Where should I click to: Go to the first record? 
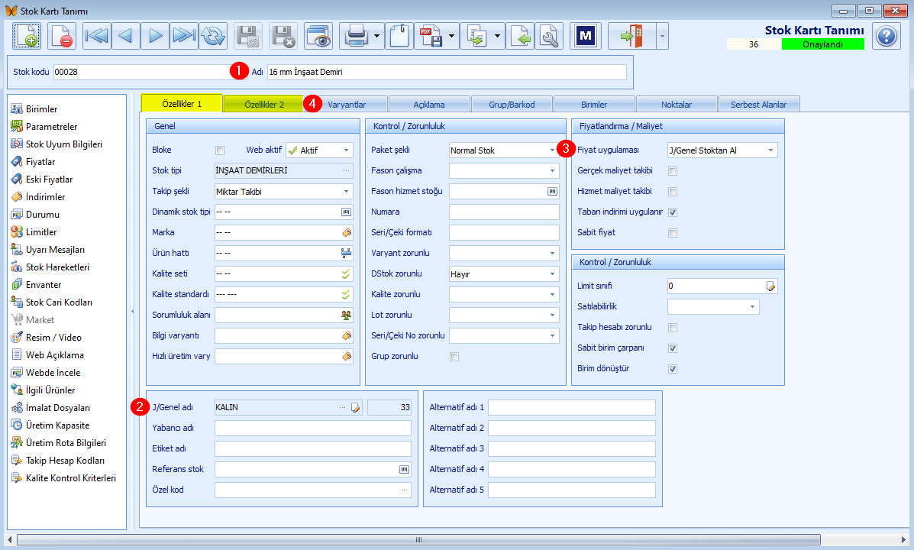tap(96, 36)
